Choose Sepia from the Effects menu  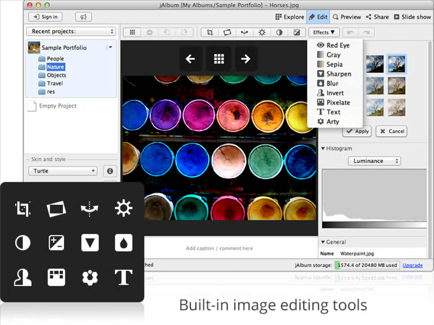point(334,64)
